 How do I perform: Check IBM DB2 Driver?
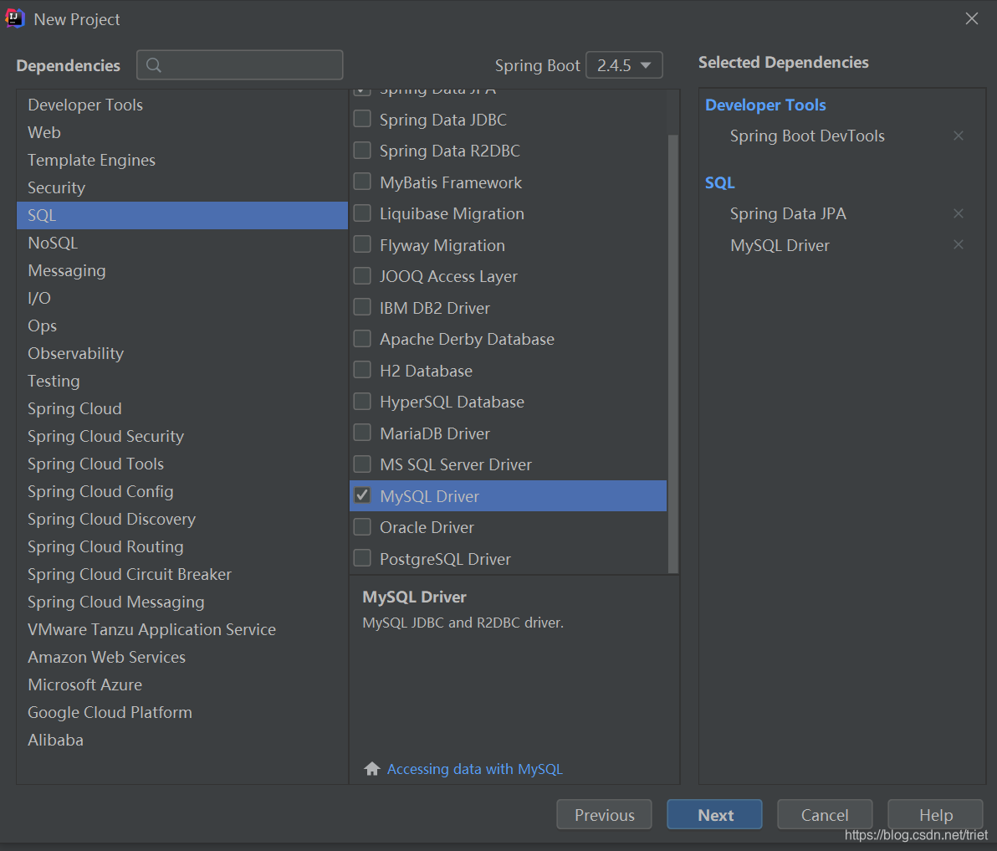pyautogui.click(x=362, y=307)
